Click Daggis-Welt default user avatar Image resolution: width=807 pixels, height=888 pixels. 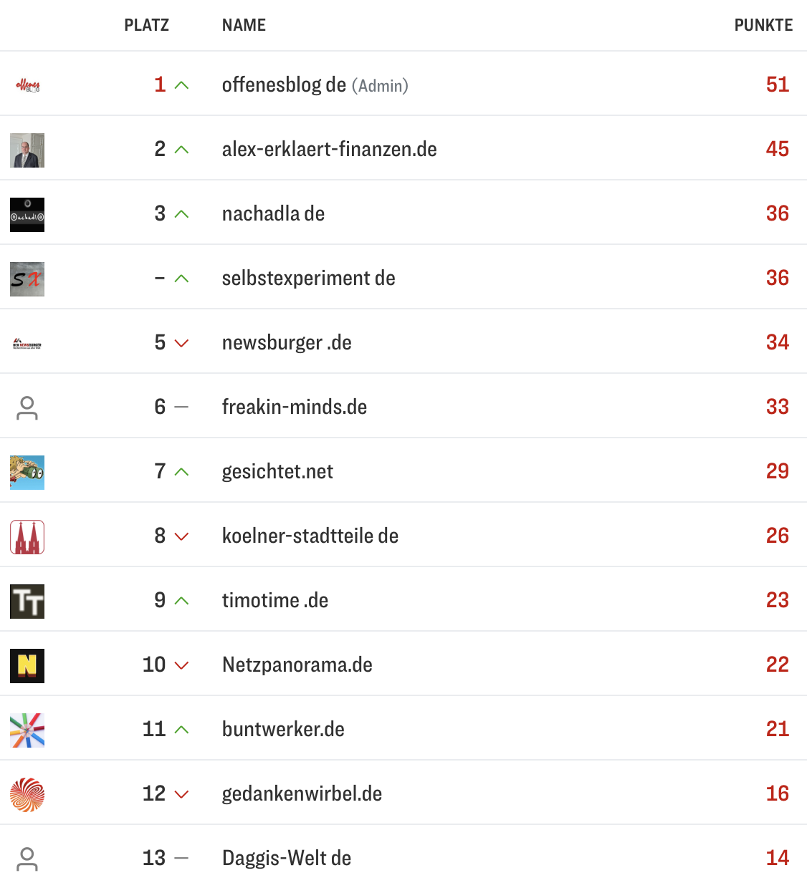(x=27, y=859)
